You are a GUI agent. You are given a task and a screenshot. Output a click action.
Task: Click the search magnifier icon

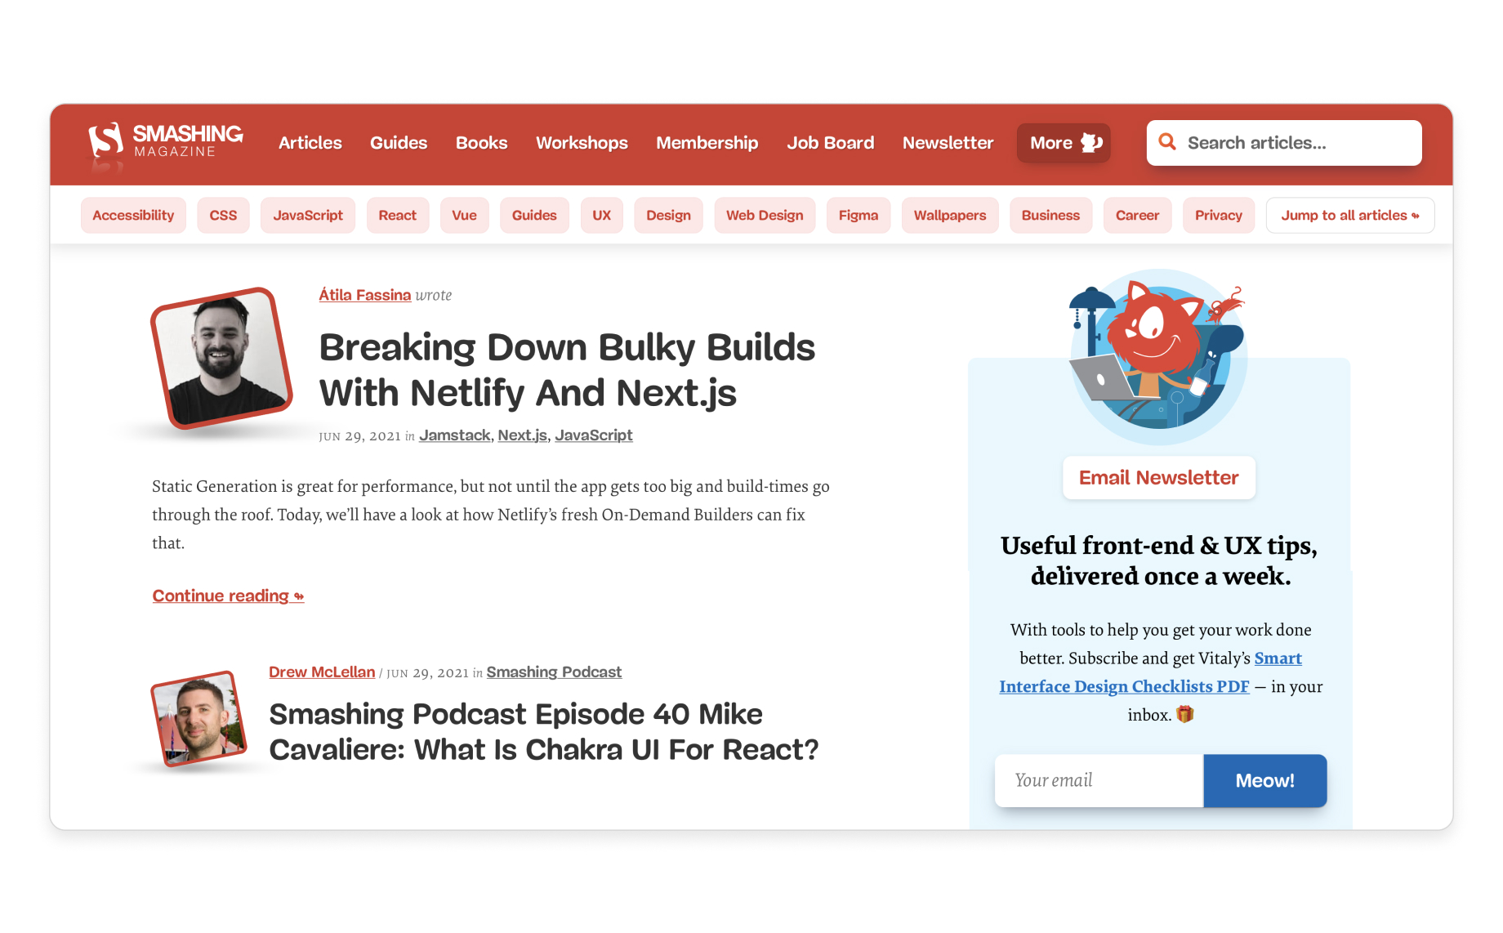click(1167, 142)
